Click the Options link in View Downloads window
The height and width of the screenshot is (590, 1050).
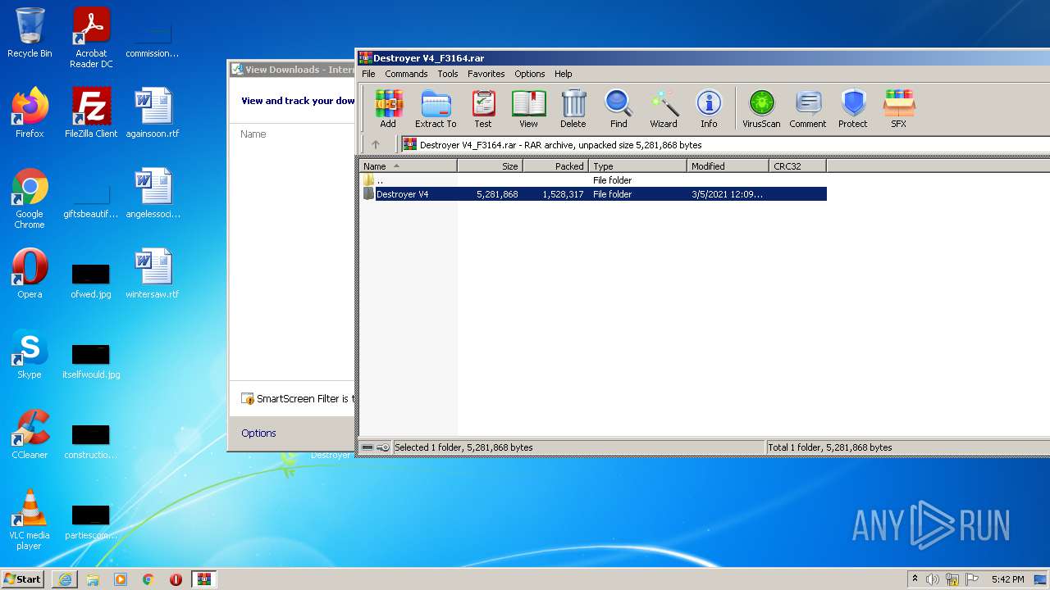(x=258, y=433)
